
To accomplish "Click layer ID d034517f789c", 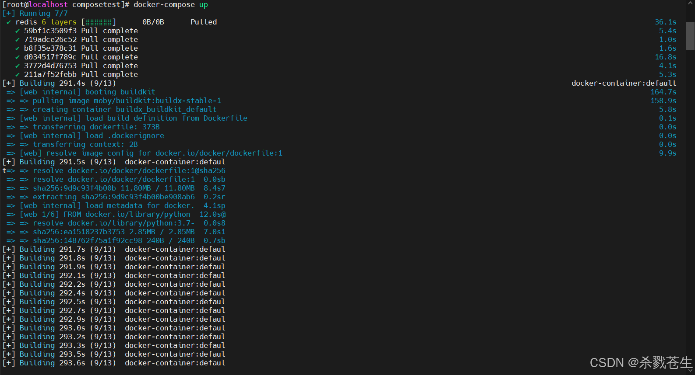I will (x=50, y=57).
